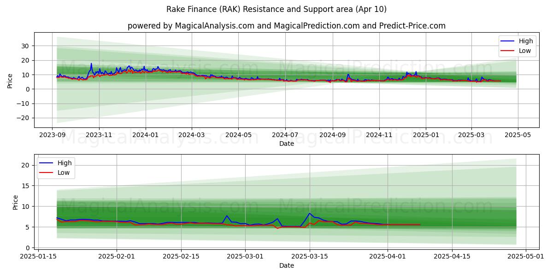The width and height of the screenshot is (553, 276).
Task: Click the '2024-01' tick label
Action: click(x=146, y=135)
